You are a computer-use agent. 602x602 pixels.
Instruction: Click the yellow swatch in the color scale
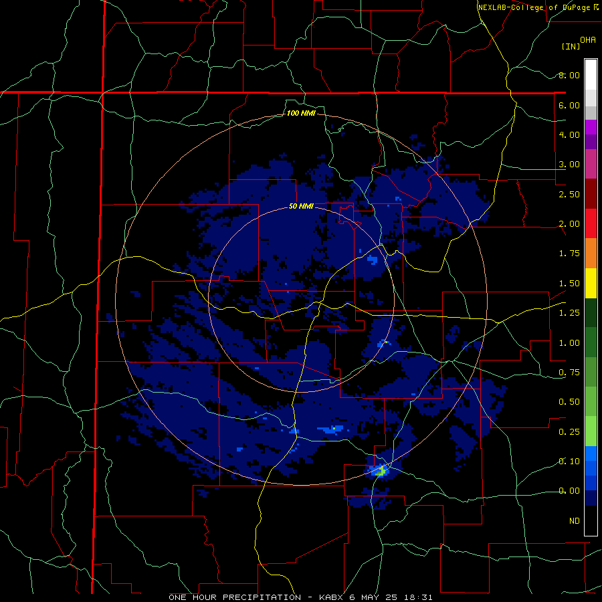tap(591, 283)
